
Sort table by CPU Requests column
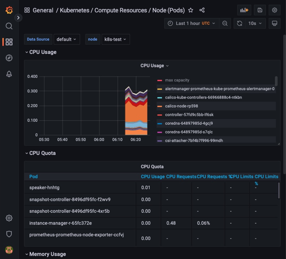point(181,177)
